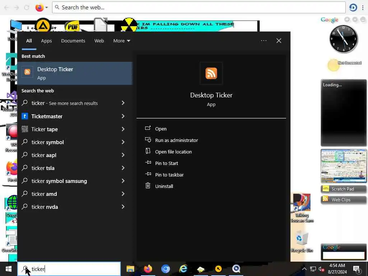Launch Firefox from the taskbar
This screenshot has height=276, width=368.
[148, 269]
